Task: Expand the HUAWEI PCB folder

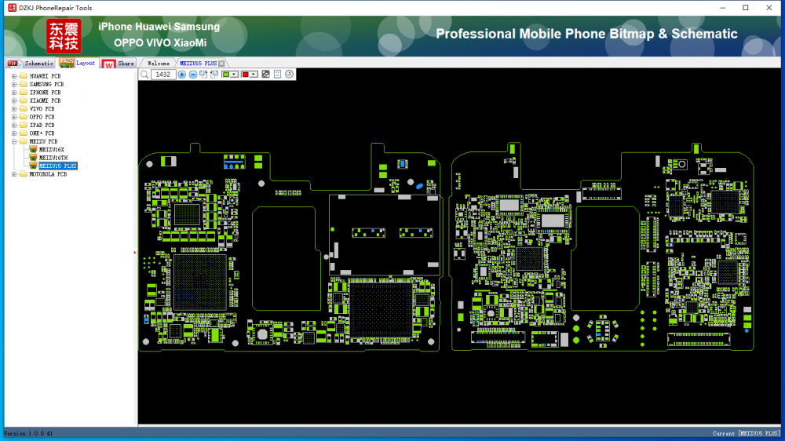Action: [x=14, y=76]
